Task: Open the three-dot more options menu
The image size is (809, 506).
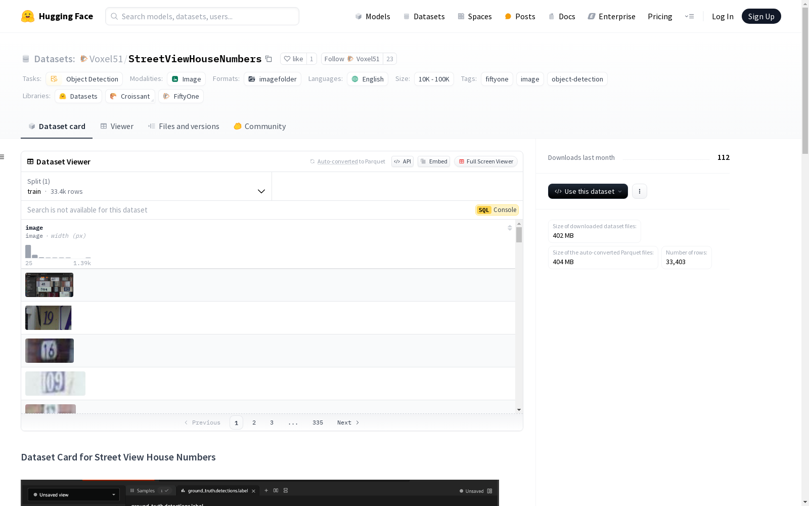Action: (640, 191)
